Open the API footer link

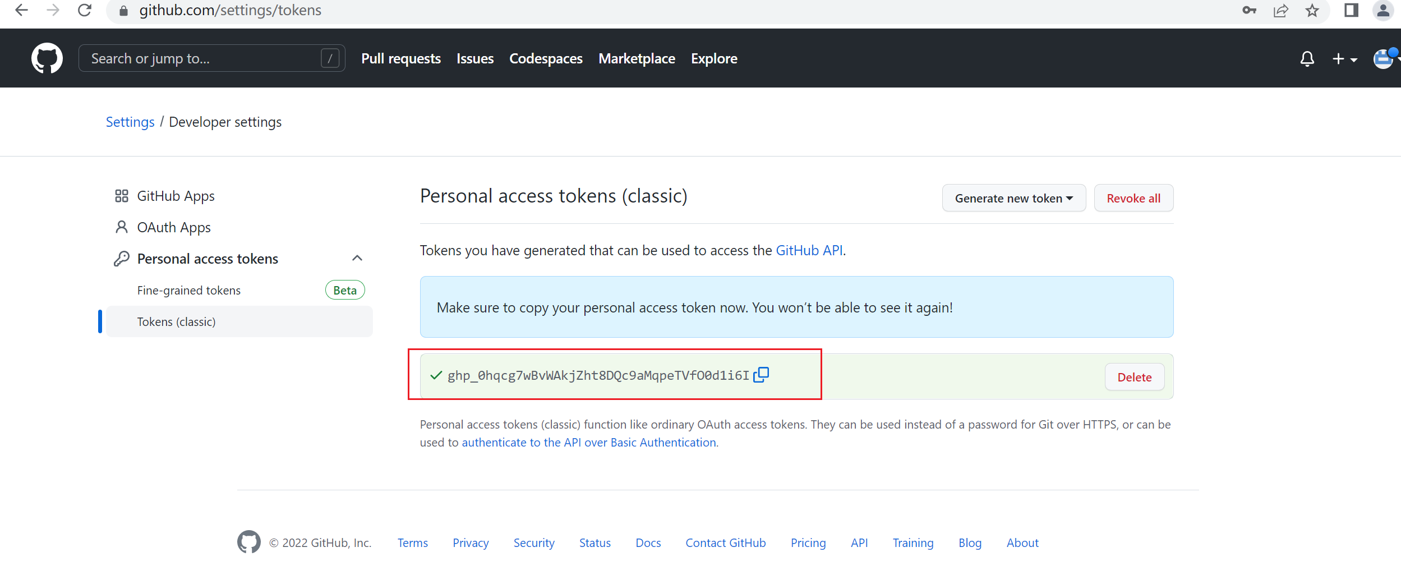coord(859,542)
